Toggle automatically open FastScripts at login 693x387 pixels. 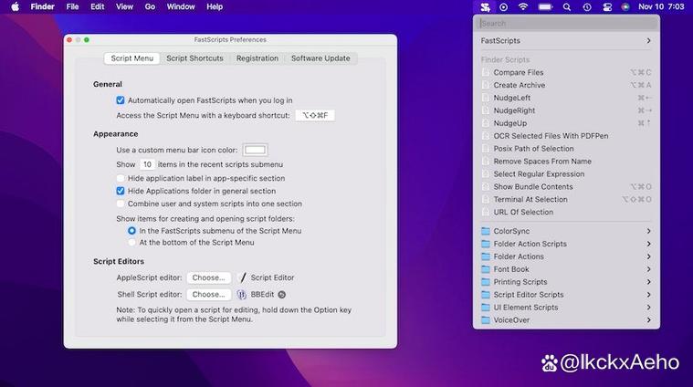click(x=121, y=100)
